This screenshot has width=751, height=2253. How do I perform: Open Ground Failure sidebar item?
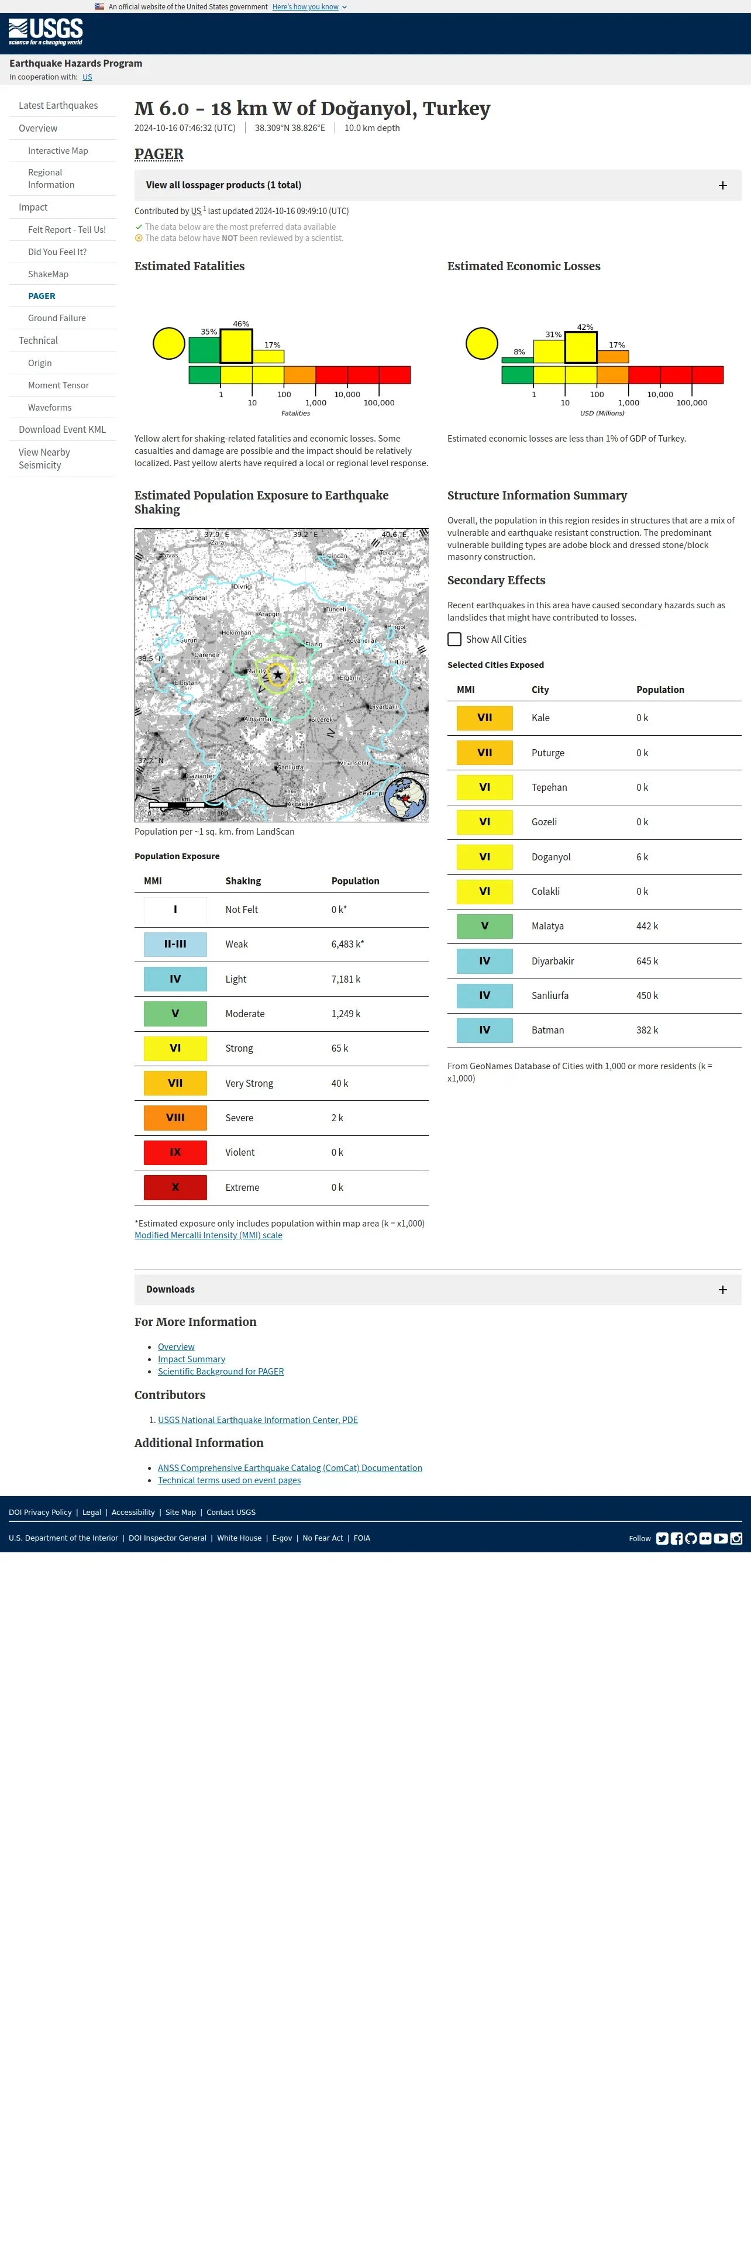pyautogui.click(x=57, y=318)
